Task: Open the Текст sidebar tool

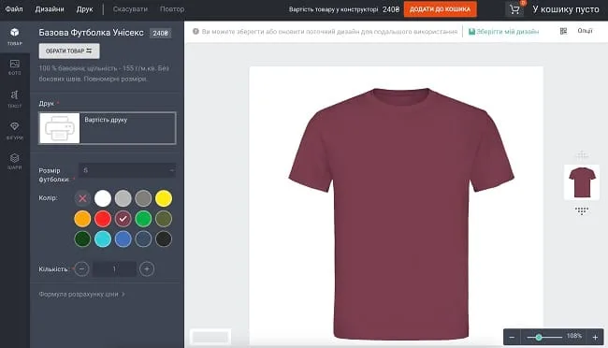Action: 15,99
